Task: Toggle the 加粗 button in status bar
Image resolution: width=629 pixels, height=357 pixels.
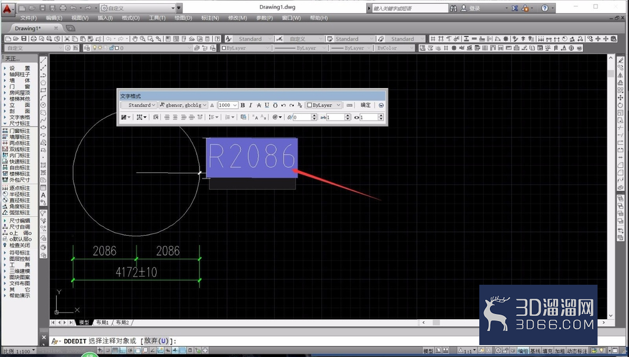Action: tap(560, 351)
